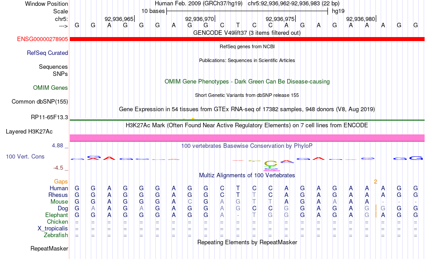The image size is (425, 259).
Task: Click Short Genetic Variants from dbSNP title
Action: point(247,95)
